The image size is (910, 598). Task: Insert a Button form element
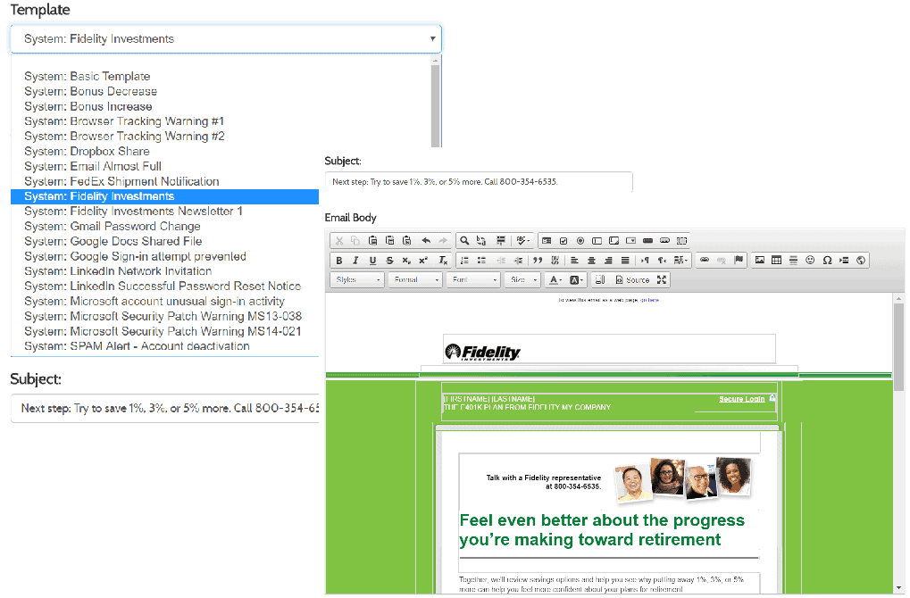coord(647,241)
